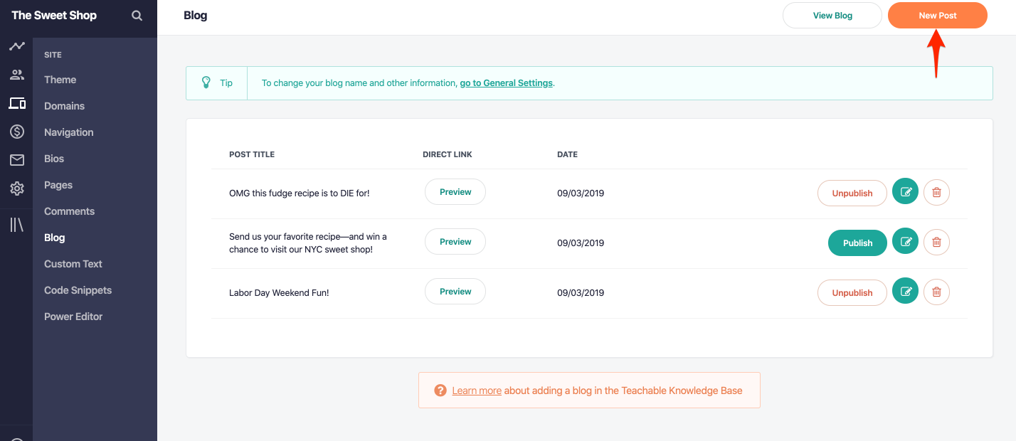Screen dimensions: 1016x441
Task: Go to Theme in the Site menu
Action: click(x=60, y=80)
